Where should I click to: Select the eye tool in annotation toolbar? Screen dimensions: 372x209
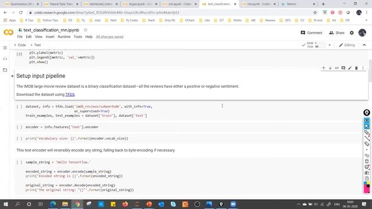pos(367,120)
